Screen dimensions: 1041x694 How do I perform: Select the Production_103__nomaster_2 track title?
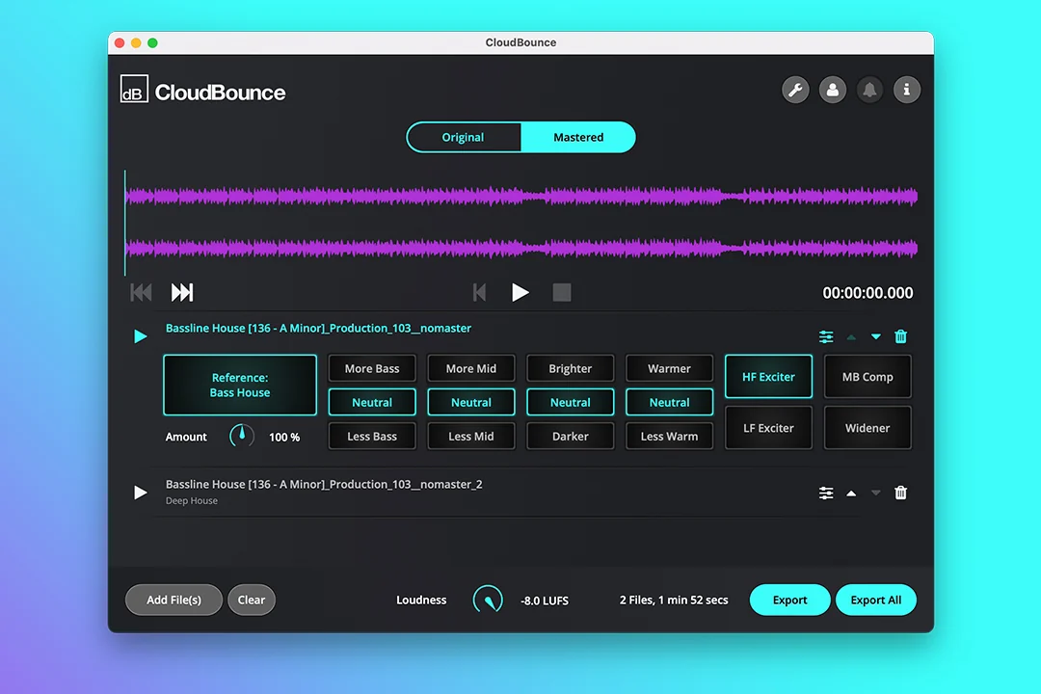tap(324, 484)
